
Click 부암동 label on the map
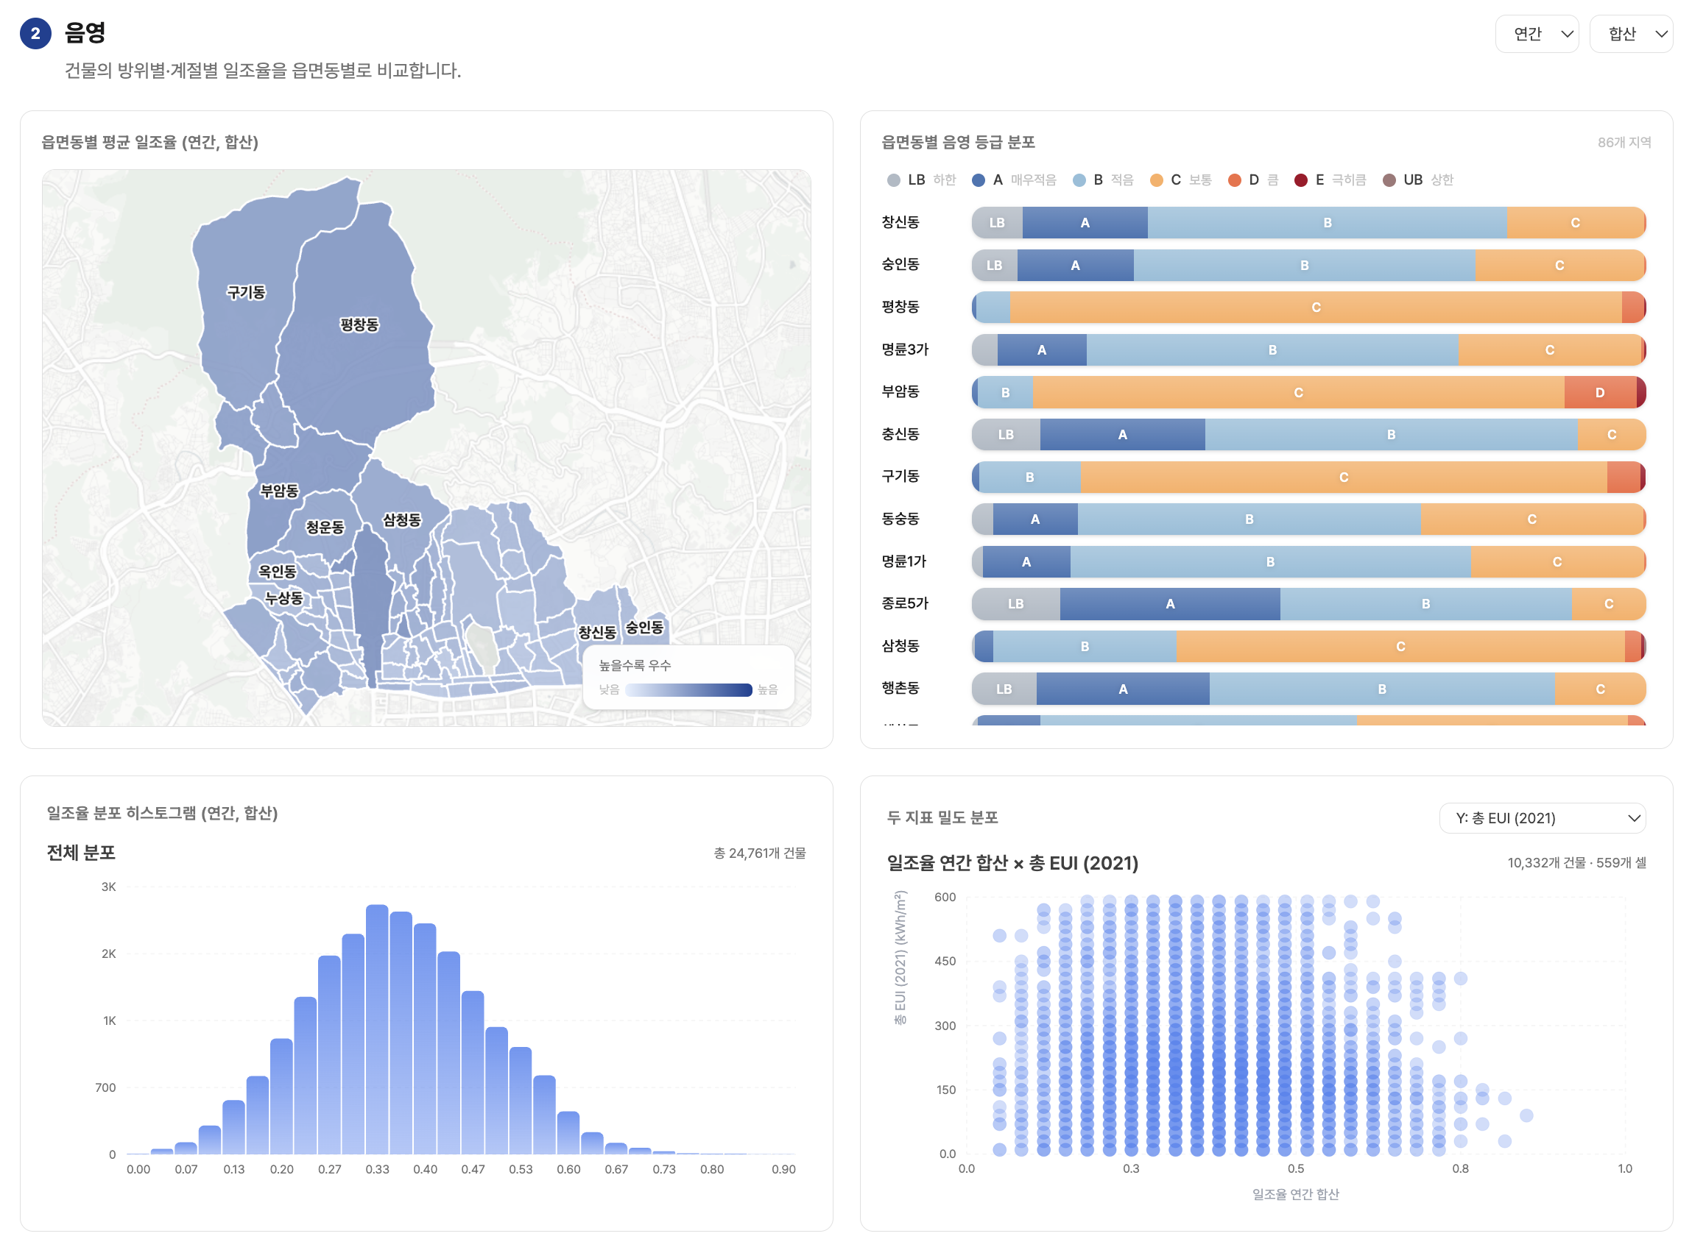(x=279, y=491)
